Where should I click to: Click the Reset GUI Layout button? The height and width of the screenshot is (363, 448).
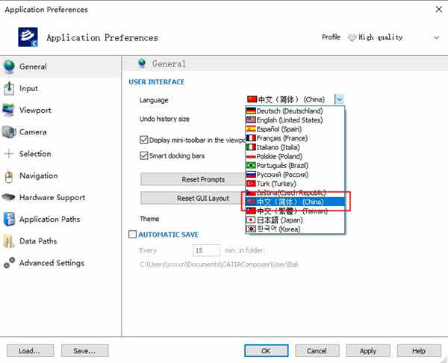click(193, 198)
